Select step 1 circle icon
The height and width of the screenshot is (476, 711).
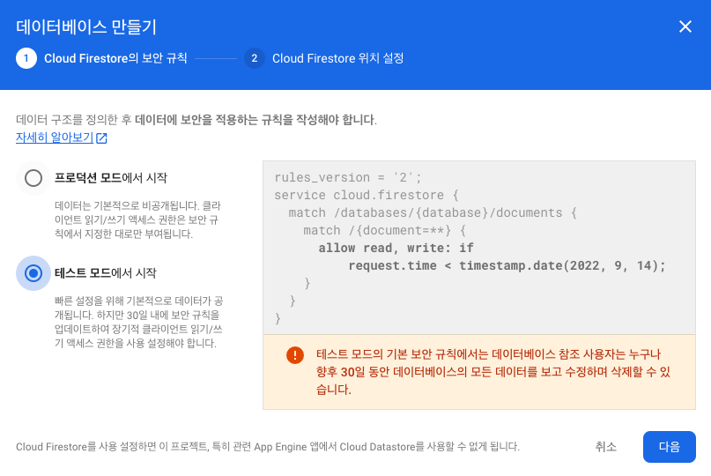26,58
